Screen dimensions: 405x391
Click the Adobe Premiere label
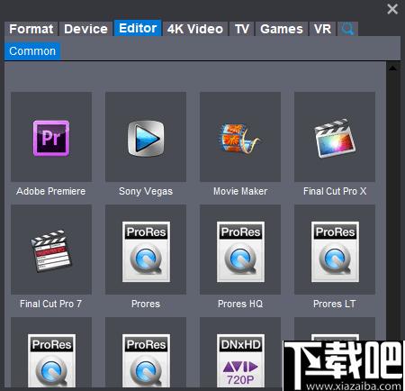tap(51, 191)
